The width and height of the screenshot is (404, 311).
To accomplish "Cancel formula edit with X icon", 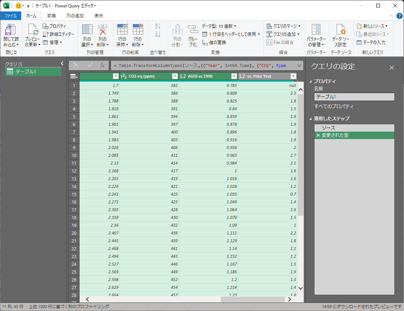I will point(76,65).
